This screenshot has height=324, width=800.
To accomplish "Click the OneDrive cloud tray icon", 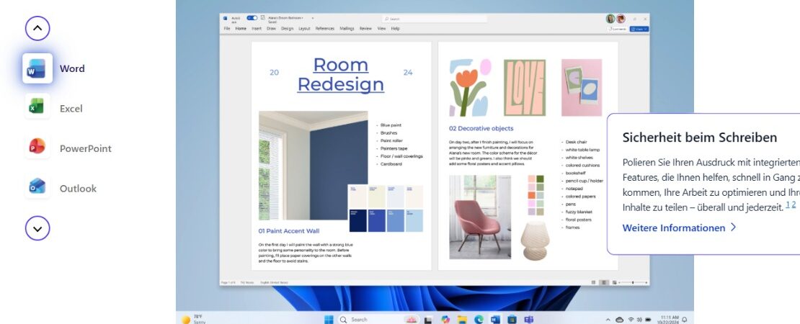I will (619, 320).
